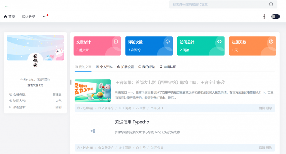Image resolution: width=286 pixels, height=154 pixels.
Task: Click the search magnifier icon
Action: (271, 4)
